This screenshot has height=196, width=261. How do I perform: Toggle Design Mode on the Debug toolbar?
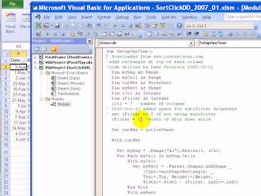click(x=39, y=34)
